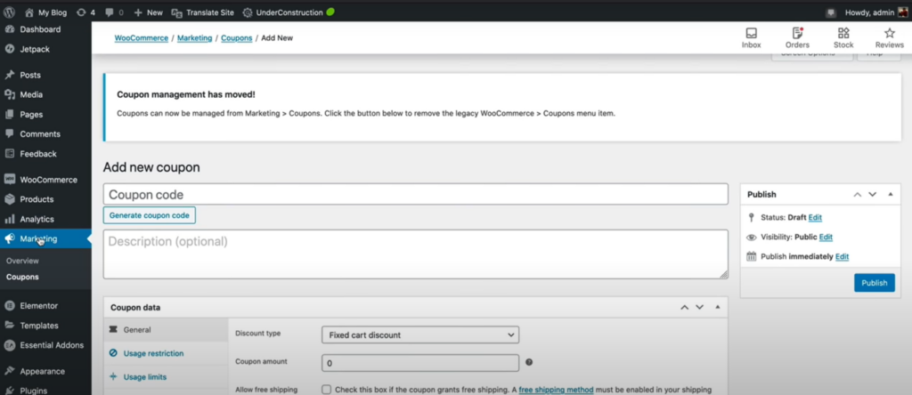Viewport: 912px width, 395px height.
Task: Click the Description (optional) text area
Action: (415, 254)
